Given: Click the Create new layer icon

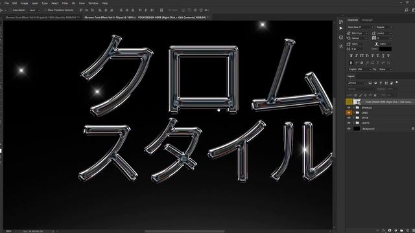Looking at the screenshot, I should tap(408, 230).
